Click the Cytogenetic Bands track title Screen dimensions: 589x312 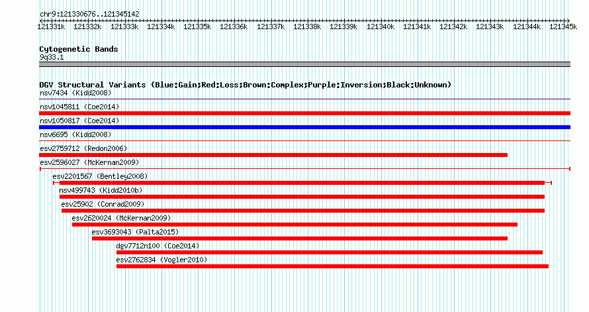click(79, 49)
